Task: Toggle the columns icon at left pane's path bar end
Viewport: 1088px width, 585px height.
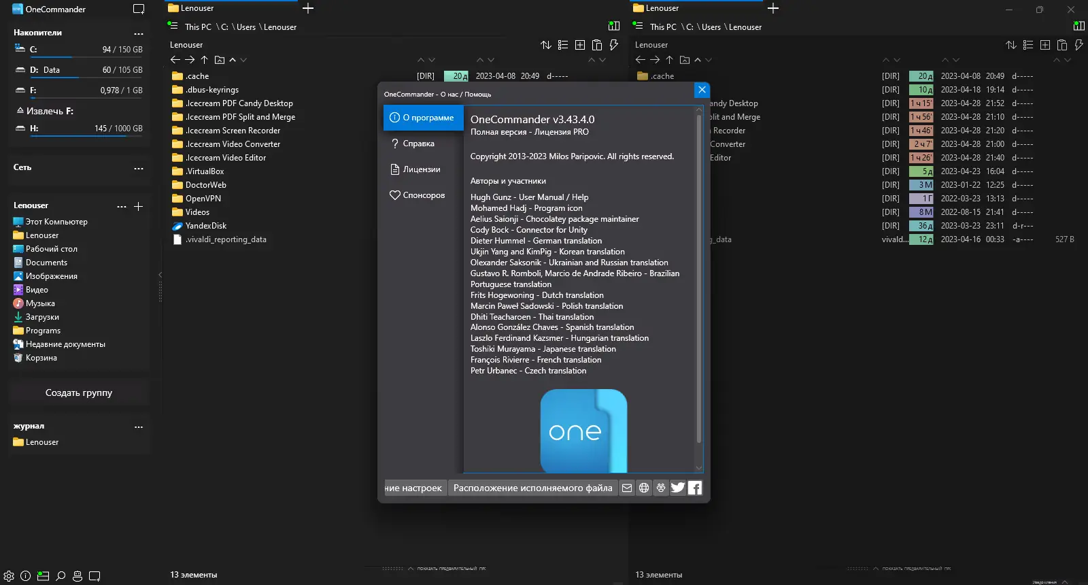Action: click(614, 26)
